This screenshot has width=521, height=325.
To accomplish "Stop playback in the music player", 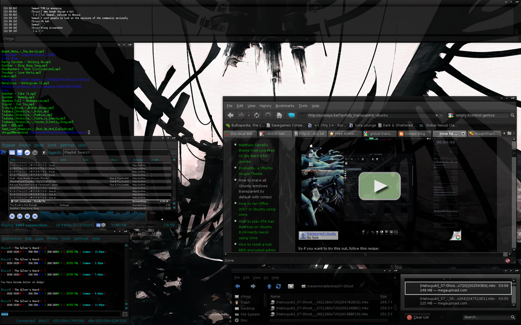I will pyautogui.click(x=27, y=216).
